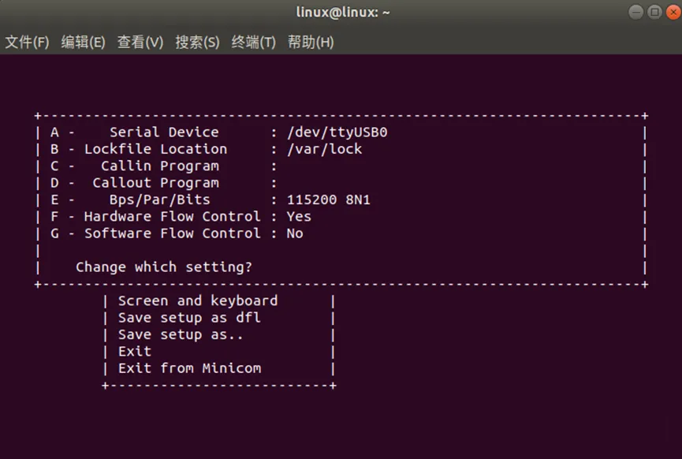This screenshot has height=459, width=682.
Task: Click the orange close window button
Action: click(x=673, y=12)
